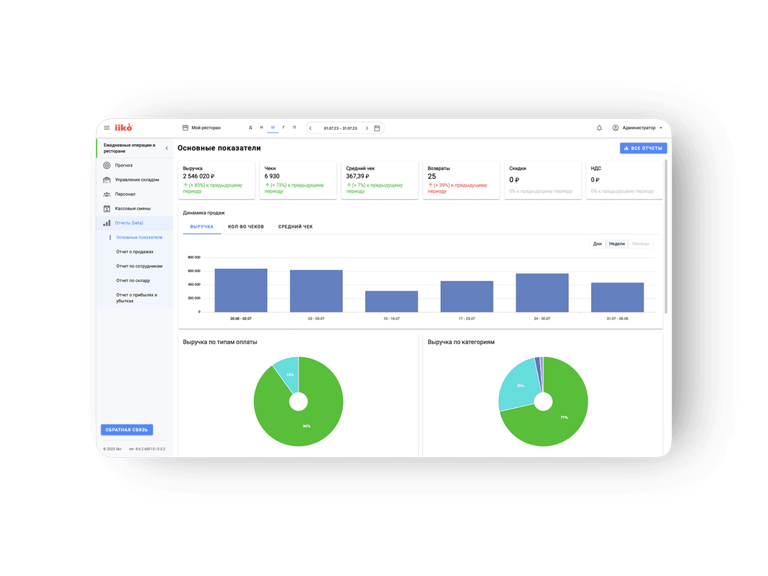Click the Кассовые смены icon in sidebar
The height and width of the screenshot is (576, 768).
106,209
